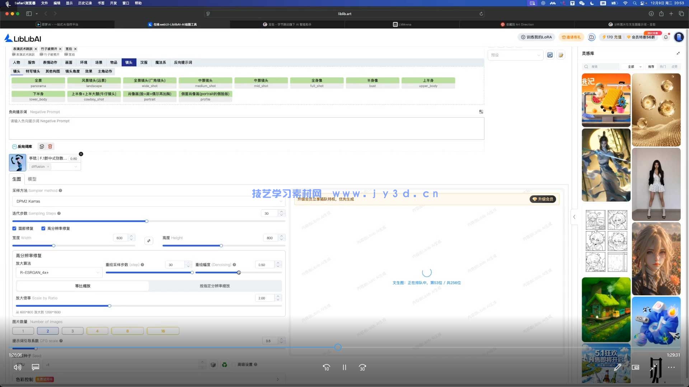The width and height of the screenshot is (689, 387).
Task: Click the recycle seed green icon
Action: (225, 365)
